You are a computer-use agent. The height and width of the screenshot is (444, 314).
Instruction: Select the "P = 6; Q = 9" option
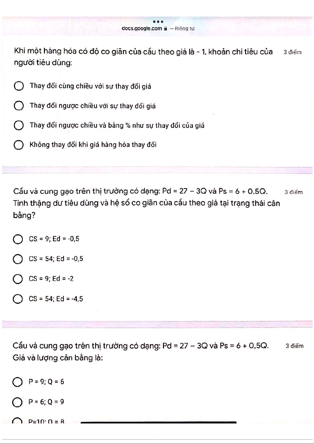17,402
